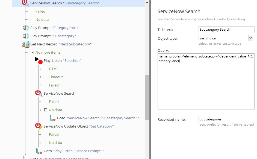Click the Failed exit under Play-Listen "Selection"

[54, 85]
